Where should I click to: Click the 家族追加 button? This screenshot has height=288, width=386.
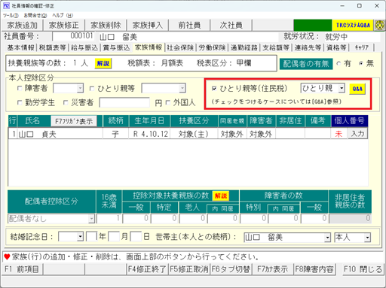[23, 25]
